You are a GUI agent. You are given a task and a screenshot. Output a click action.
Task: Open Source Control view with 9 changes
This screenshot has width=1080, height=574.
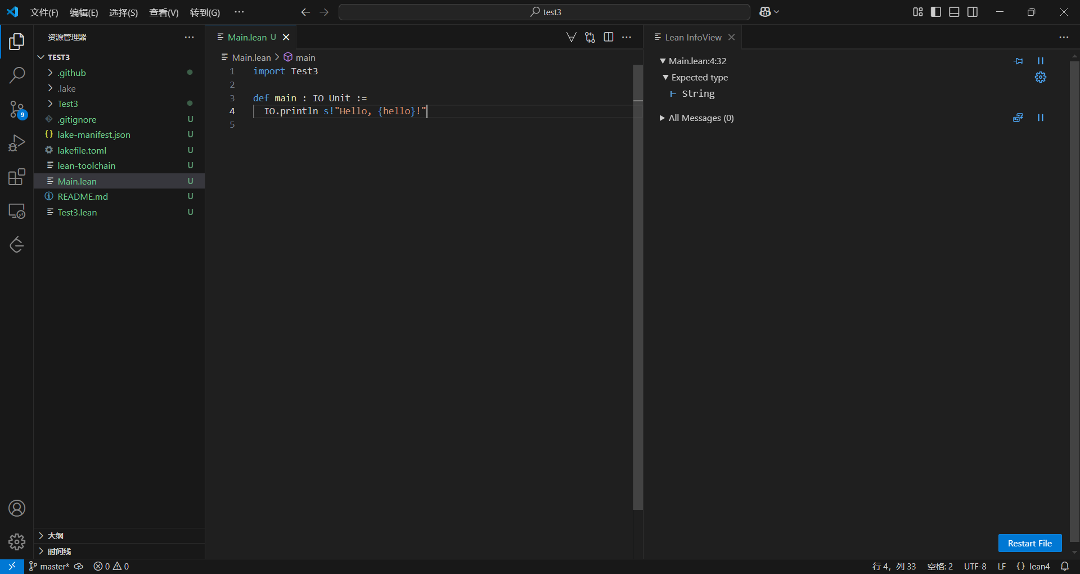(x=17, y=109)
